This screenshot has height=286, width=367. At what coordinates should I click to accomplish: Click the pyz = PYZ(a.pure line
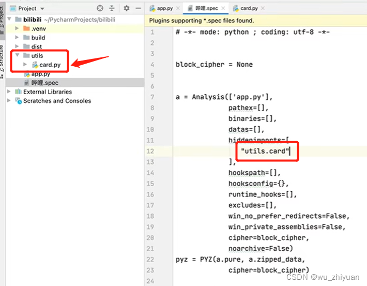point(240,259)
